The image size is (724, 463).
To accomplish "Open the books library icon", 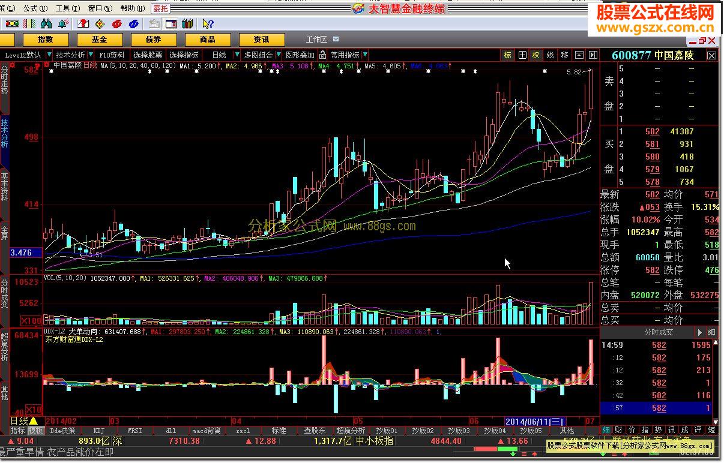I will (187, 24).
